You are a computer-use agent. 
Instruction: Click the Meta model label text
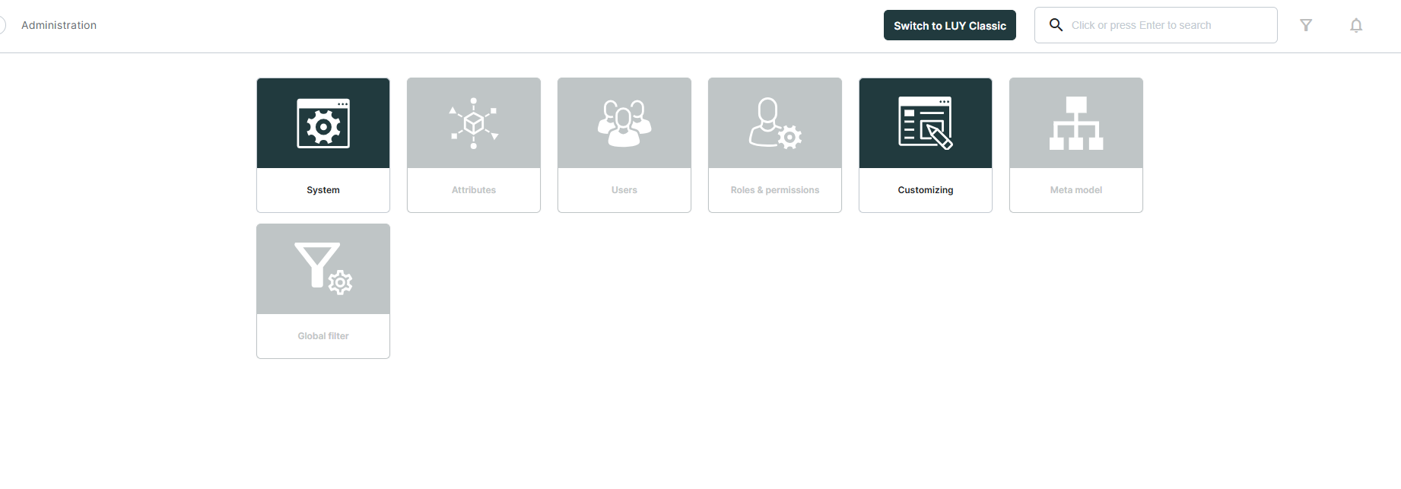(1076, 190)
